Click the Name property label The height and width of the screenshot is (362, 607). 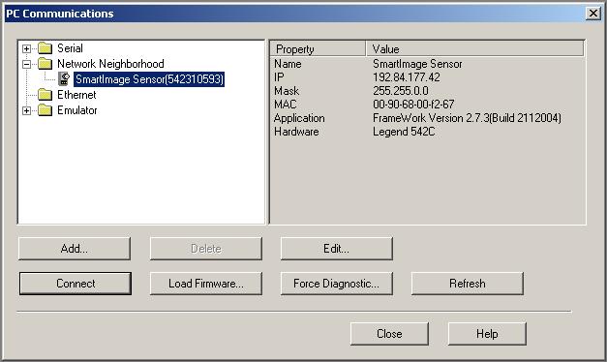[288, 64]
